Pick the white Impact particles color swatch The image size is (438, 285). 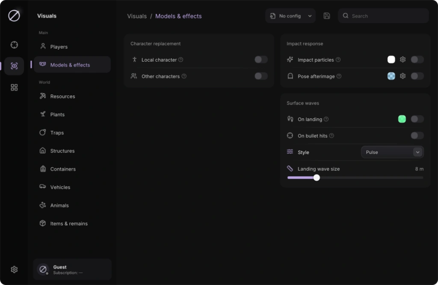coord(391,59)
